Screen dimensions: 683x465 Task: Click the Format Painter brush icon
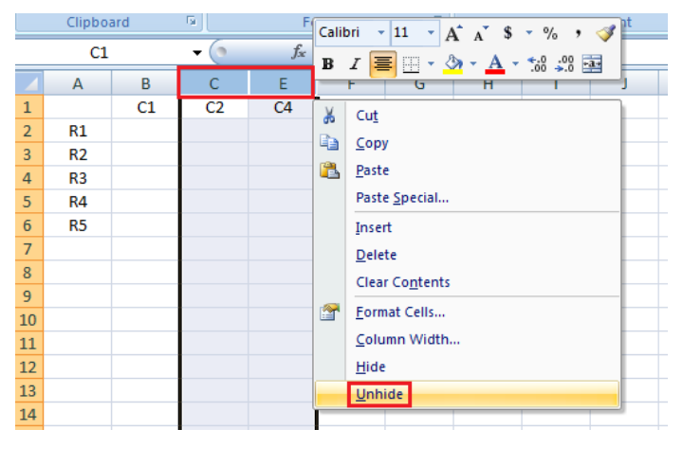click(x=605, y=33)
